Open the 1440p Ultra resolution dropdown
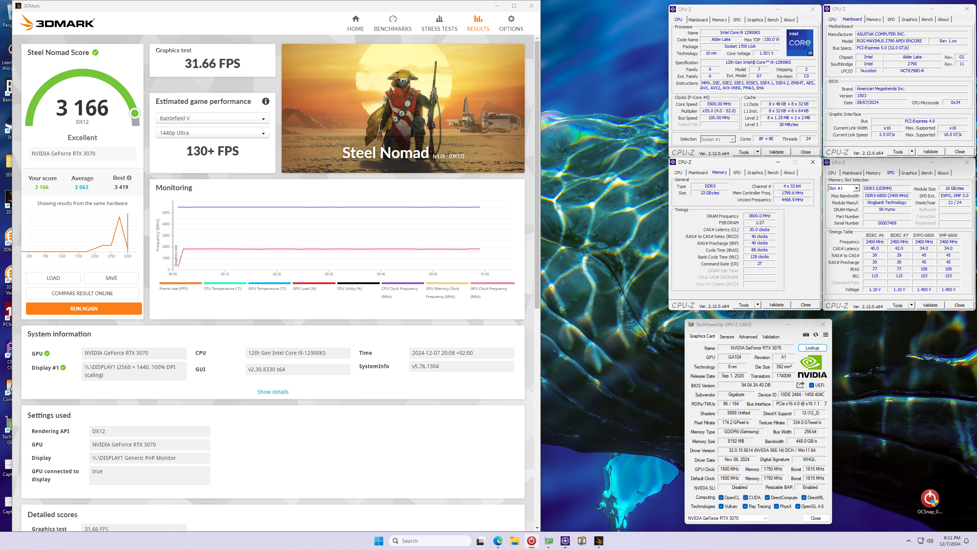 point(212,133)
